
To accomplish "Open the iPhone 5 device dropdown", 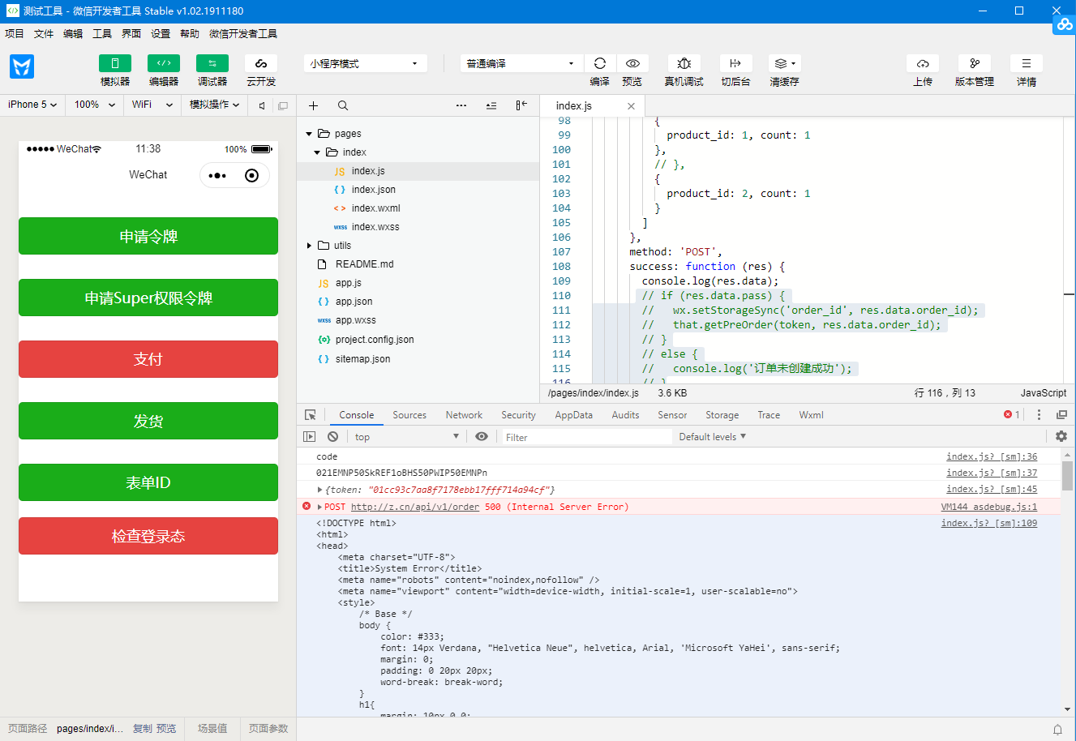I will coord(32,105).
